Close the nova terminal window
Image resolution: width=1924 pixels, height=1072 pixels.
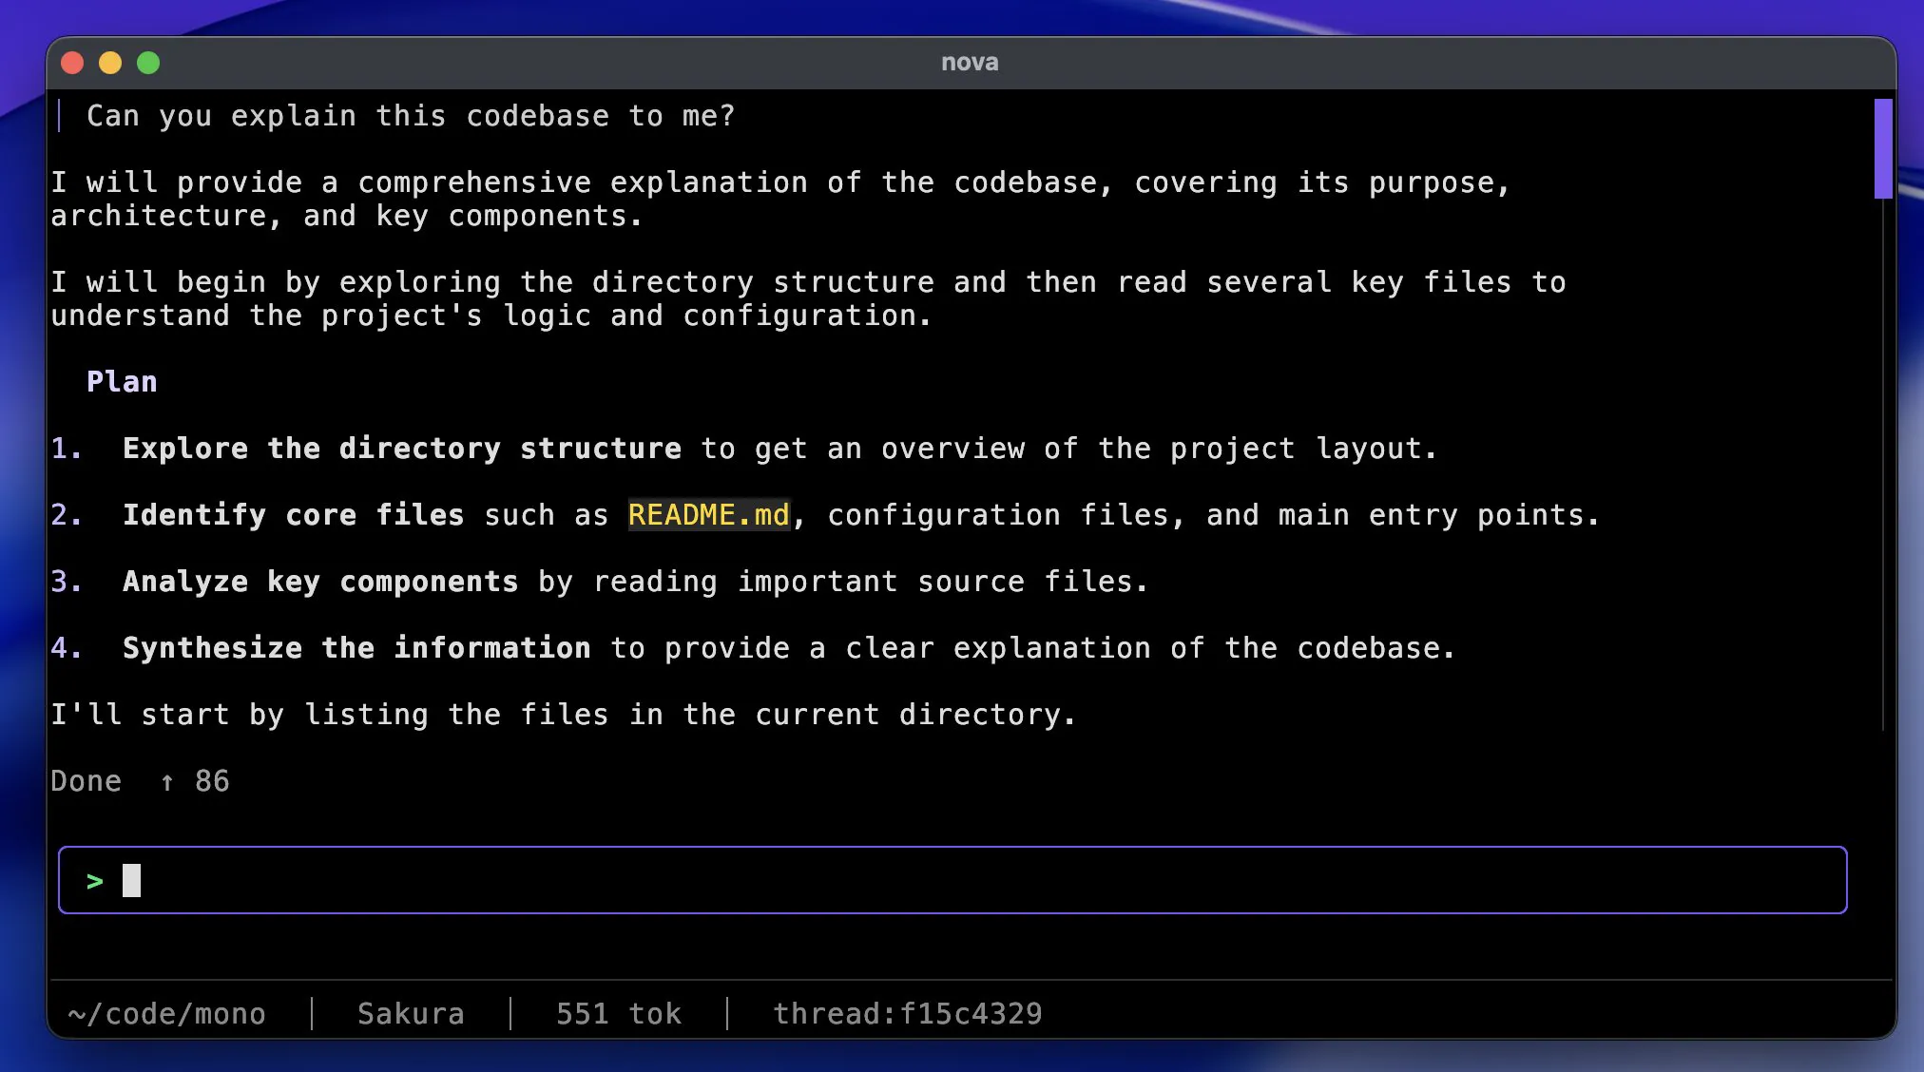72,63
